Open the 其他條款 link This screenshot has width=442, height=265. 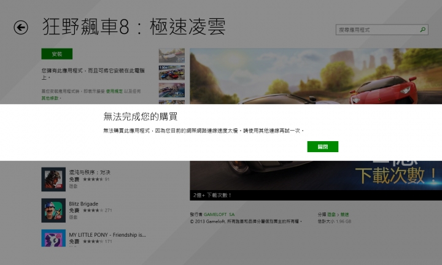coord(50,98)
